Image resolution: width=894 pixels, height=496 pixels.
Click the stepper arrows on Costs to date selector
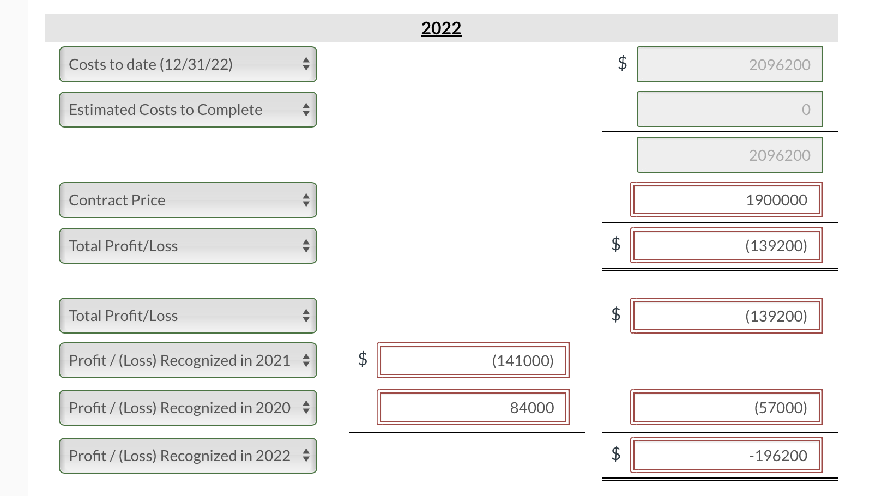(x=307, y=64)
